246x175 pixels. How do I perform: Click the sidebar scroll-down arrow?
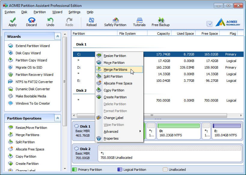65,169
